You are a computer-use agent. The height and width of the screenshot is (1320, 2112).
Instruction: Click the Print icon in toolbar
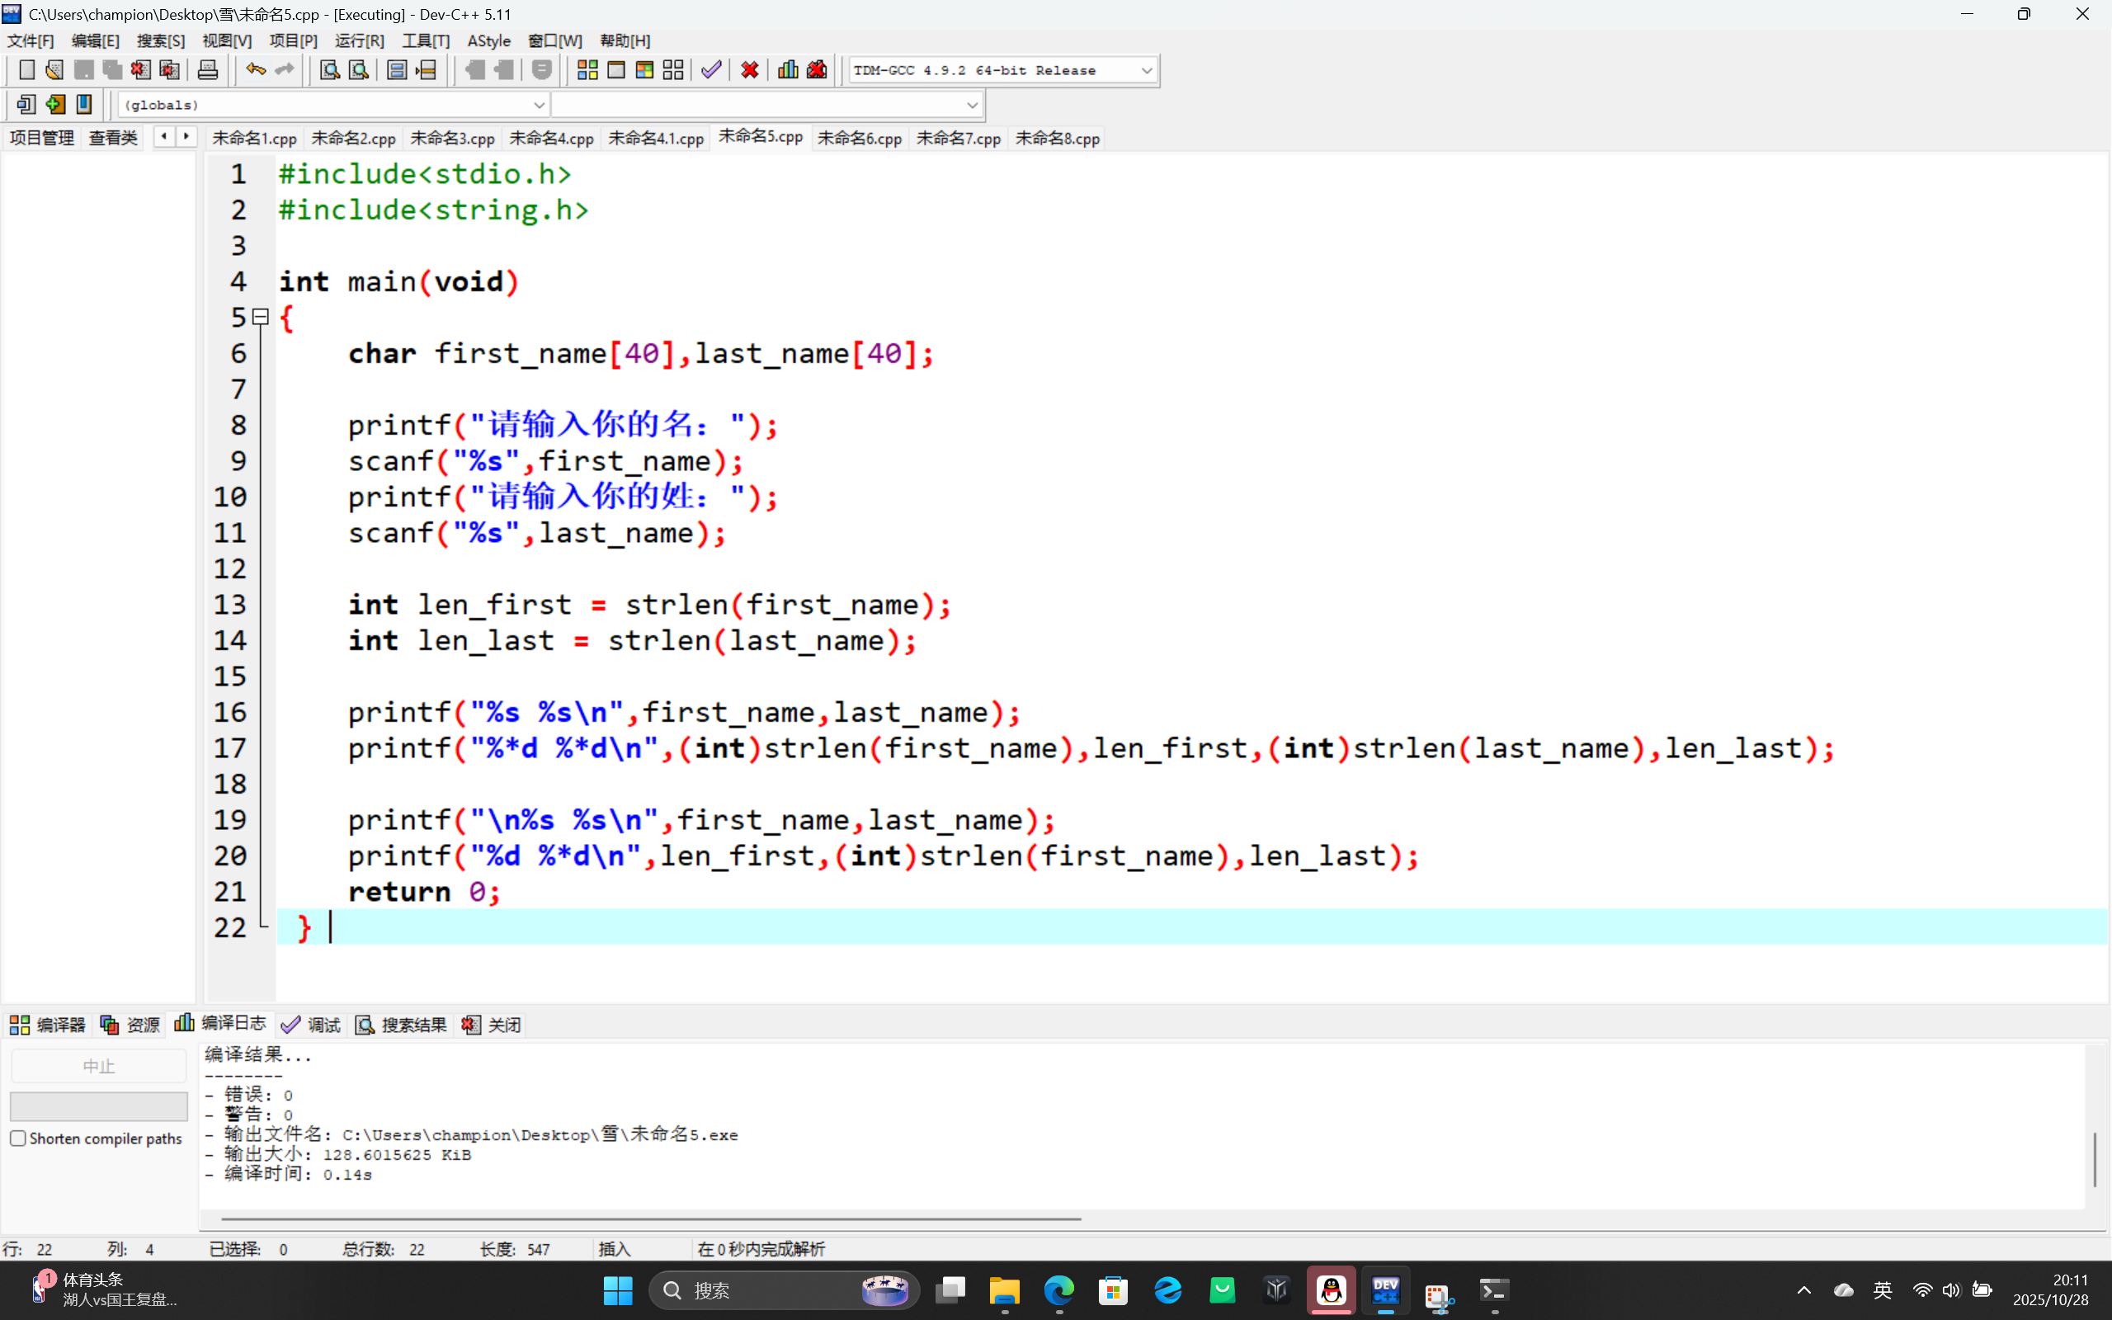208,70
